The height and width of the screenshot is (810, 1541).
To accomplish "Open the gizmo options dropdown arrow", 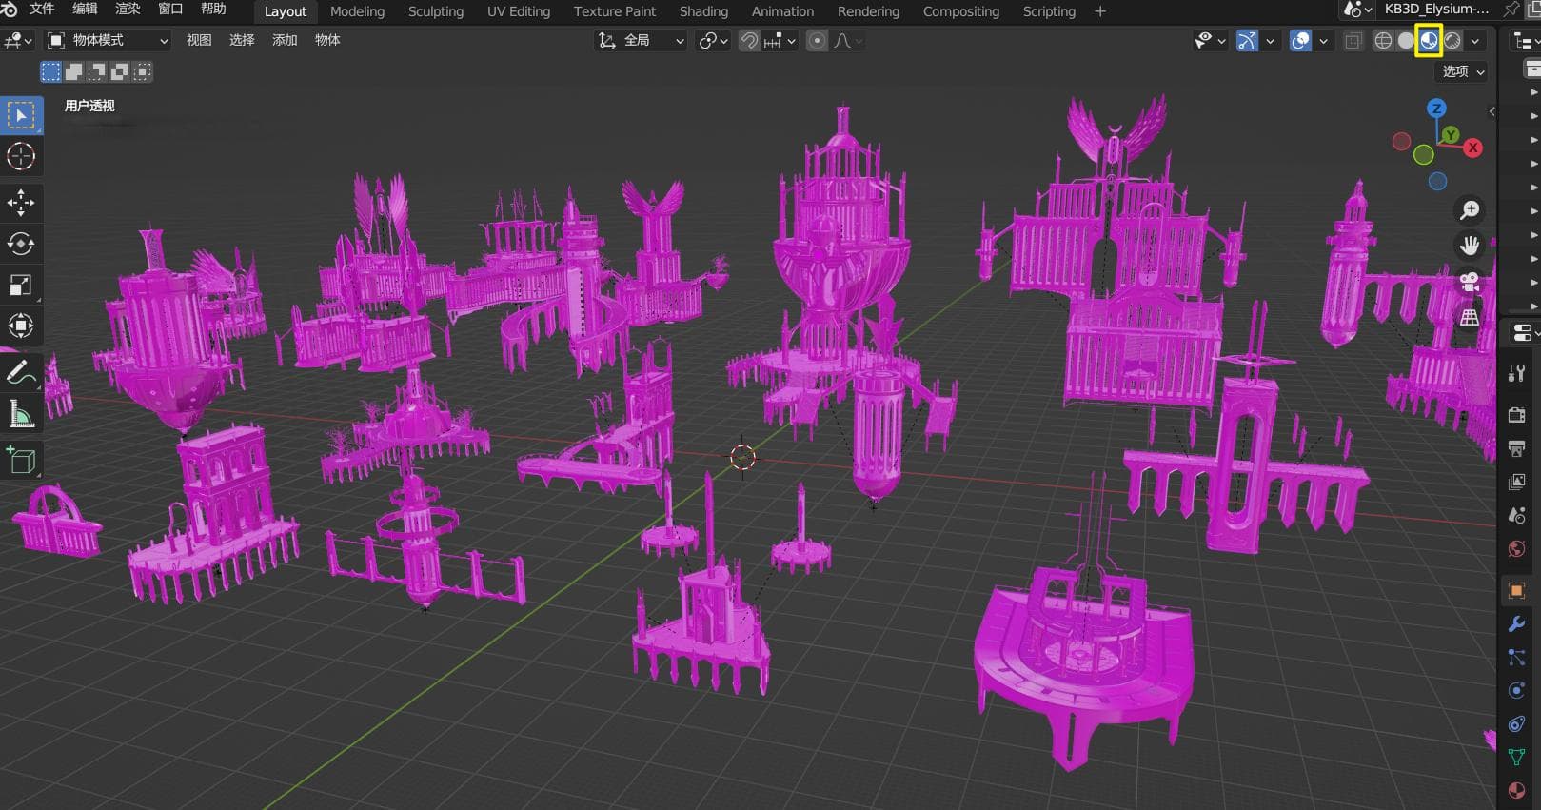I will (x=1270, y=41).
